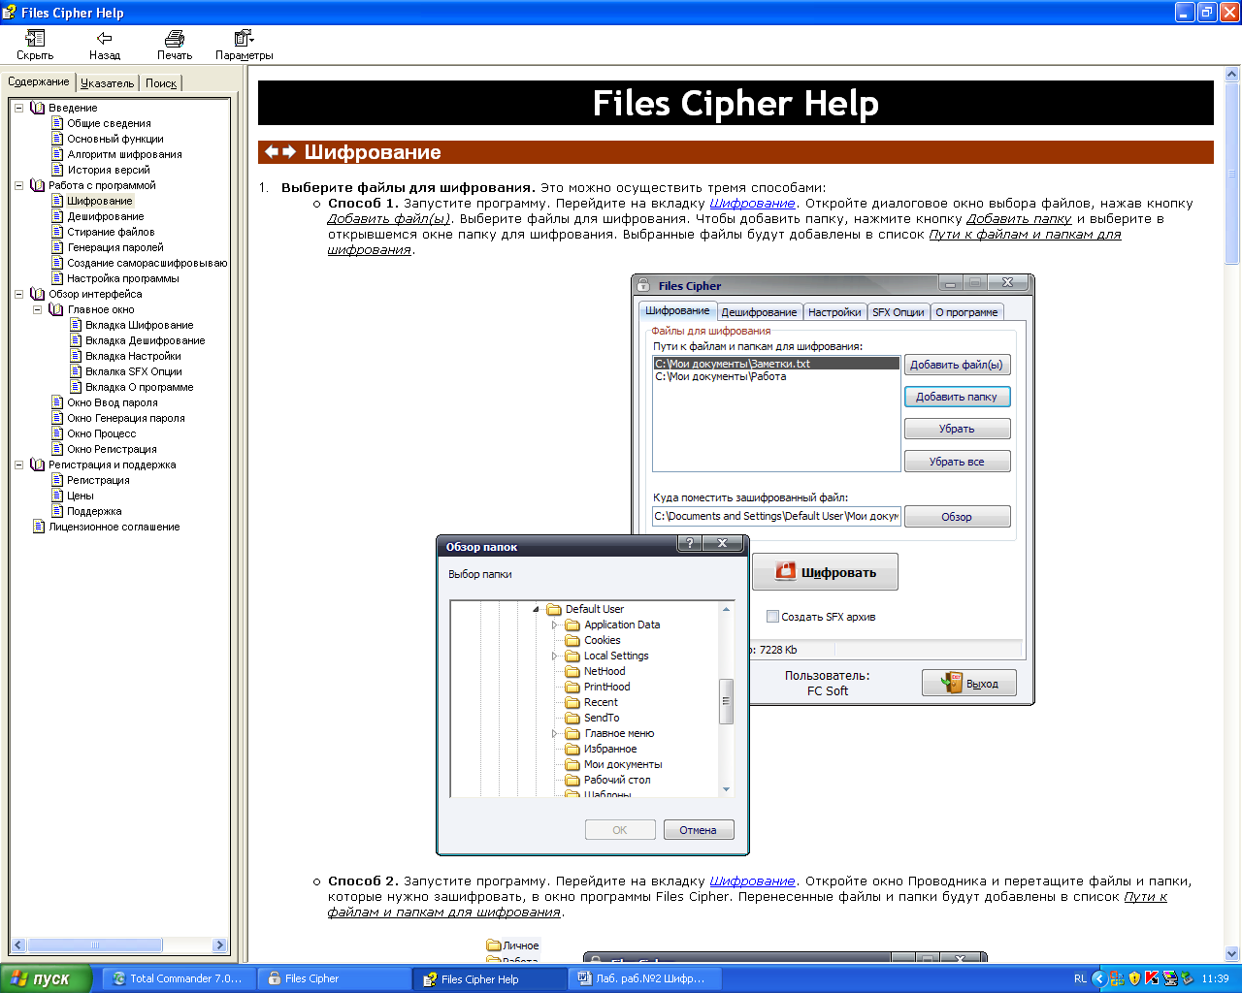Open Окно Генерация пароля topic

point(125,418)
